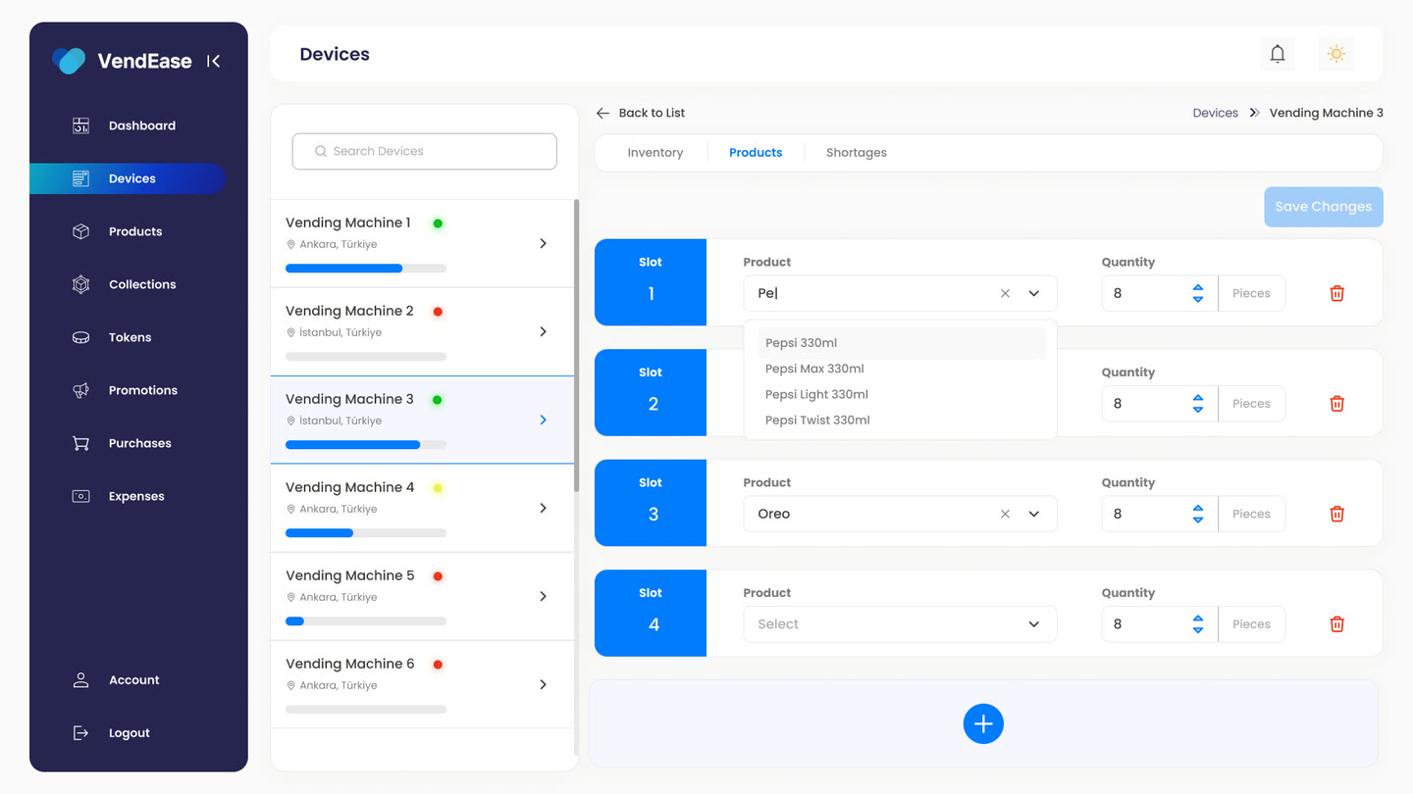The width and height of the screenshot is (1413, 794).
Task: Add a new slot with plus button
Action: click(x=983, y=723)
